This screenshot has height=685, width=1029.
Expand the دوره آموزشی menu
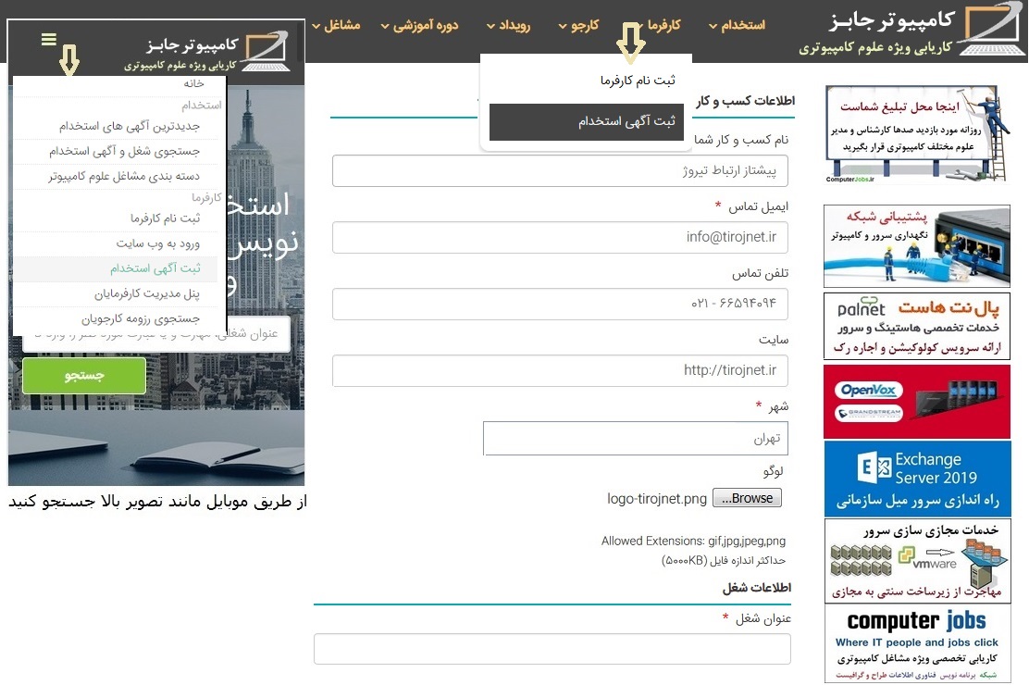coord(420,26)
